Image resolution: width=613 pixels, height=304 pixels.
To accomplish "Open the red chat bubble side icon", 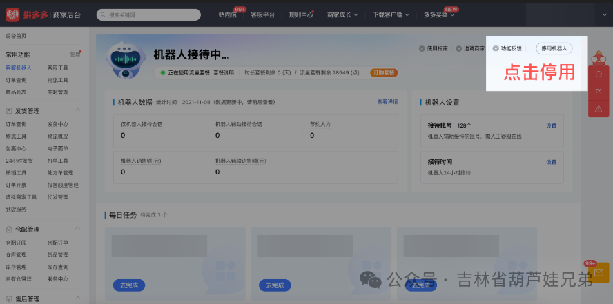I will pos(598,74).
